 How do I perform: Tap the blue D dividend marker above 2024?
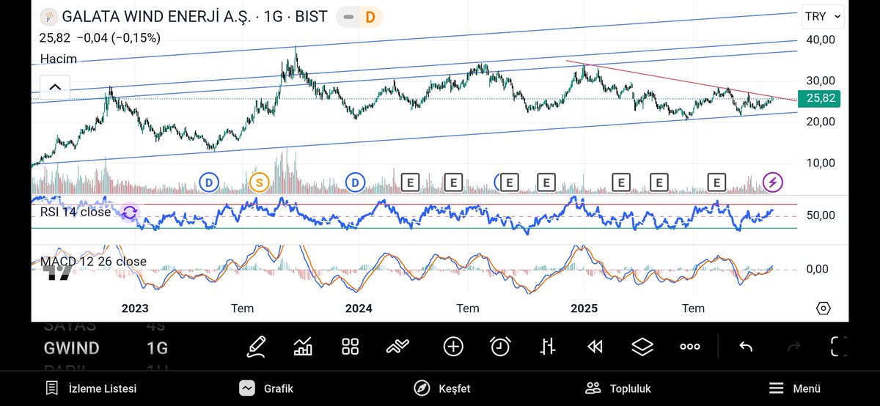point(356,181)
